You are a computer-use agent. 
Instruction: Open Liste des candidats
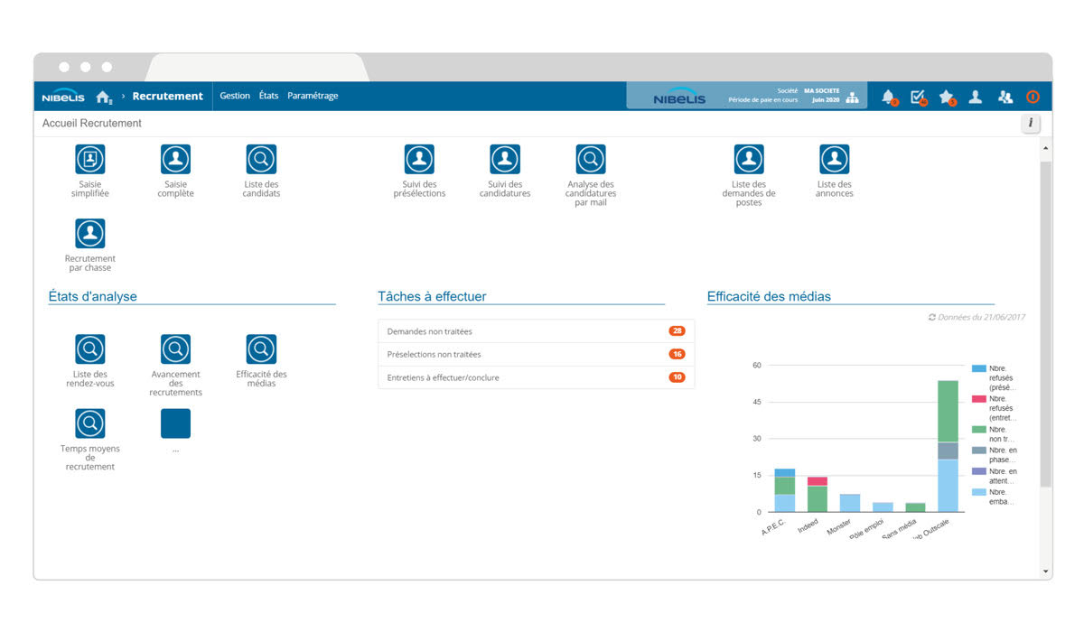tap(261, 160)
